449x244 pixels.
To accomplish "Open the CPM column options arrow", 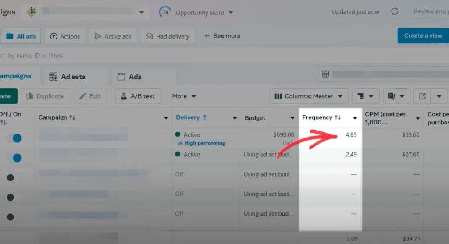I will pyautogui.click(x=417, y=118).
